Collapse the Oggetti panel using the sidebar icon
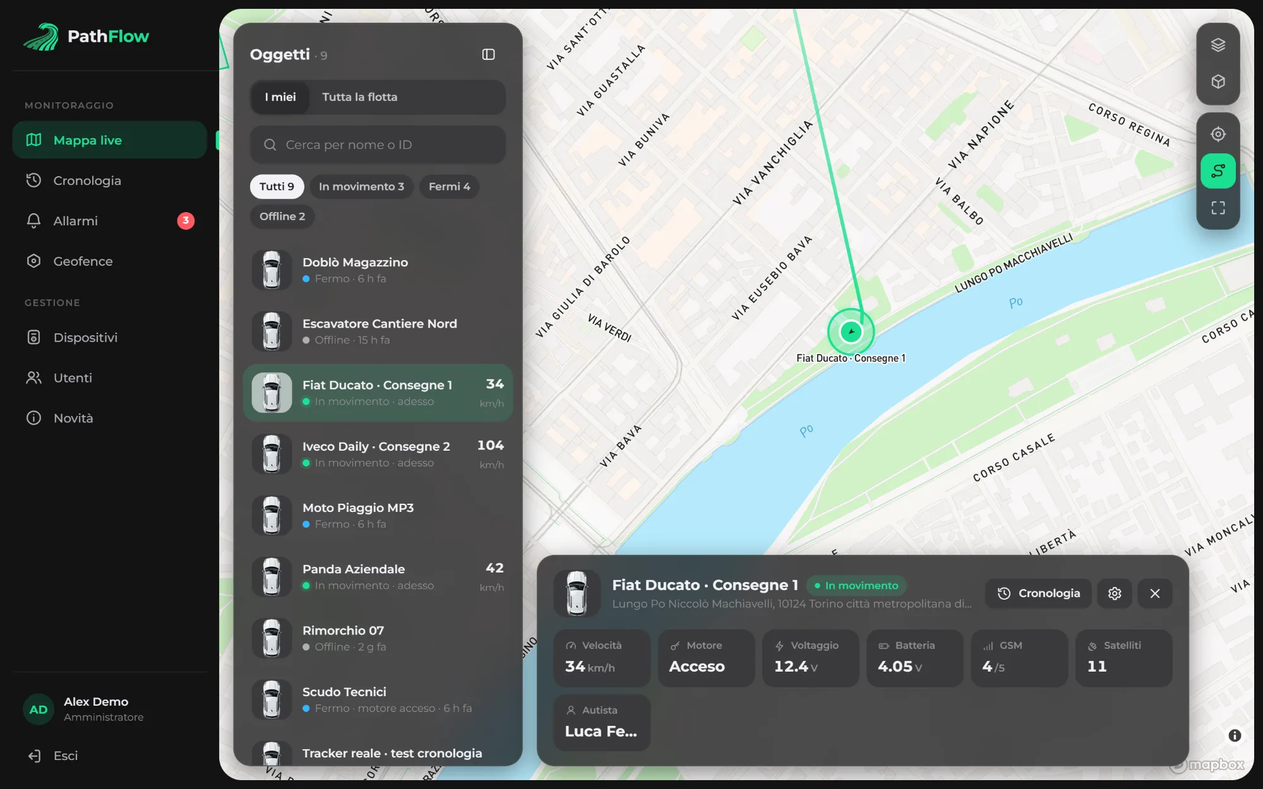The image size is (1263, 789). [x=488, y=55]
